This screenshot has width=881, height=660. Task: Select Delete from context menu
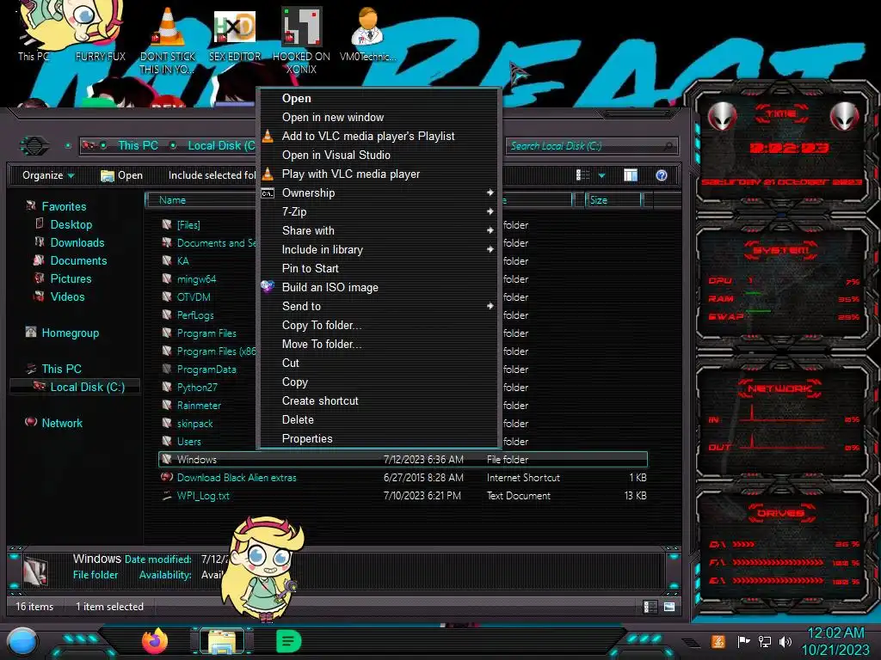378,419
